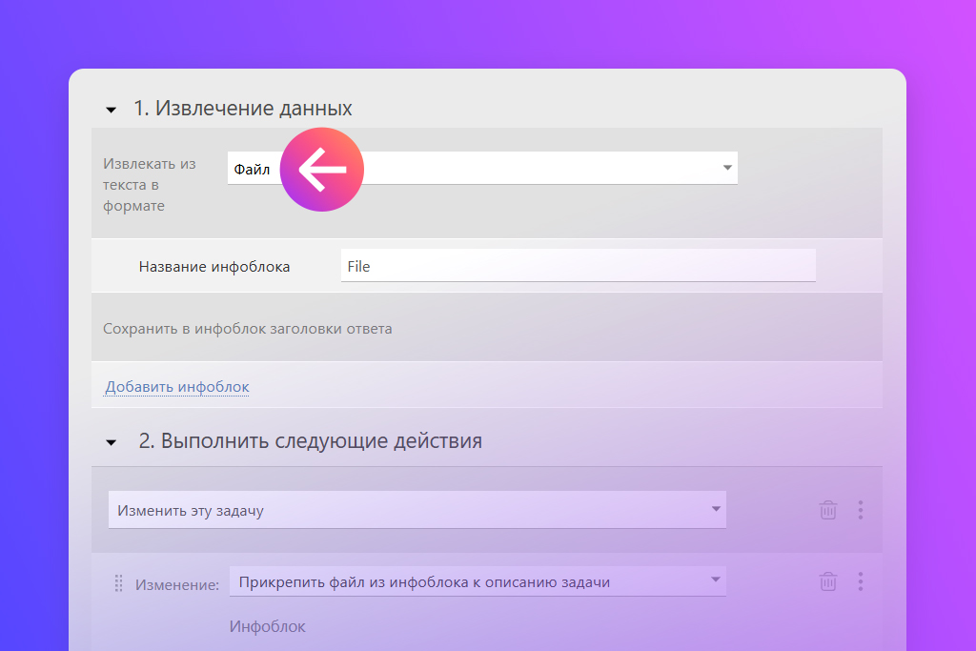
Task: Click the "Название инфоблока" label
Action: pyautogui.click(x=214, y=267)
